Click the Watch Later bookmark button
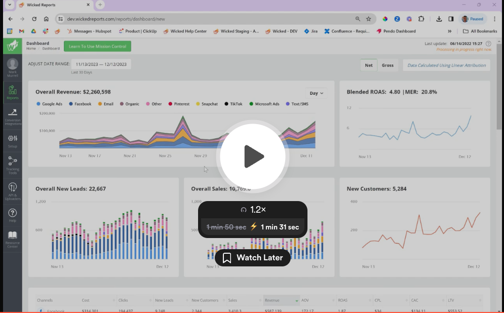 point(253,258)
